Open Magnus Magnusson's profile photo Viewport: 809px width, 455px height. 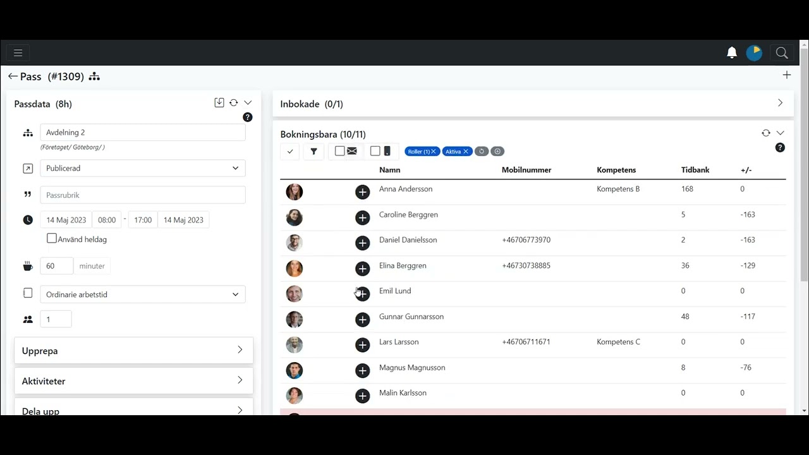pyautogui.click(x=295, y=370)
